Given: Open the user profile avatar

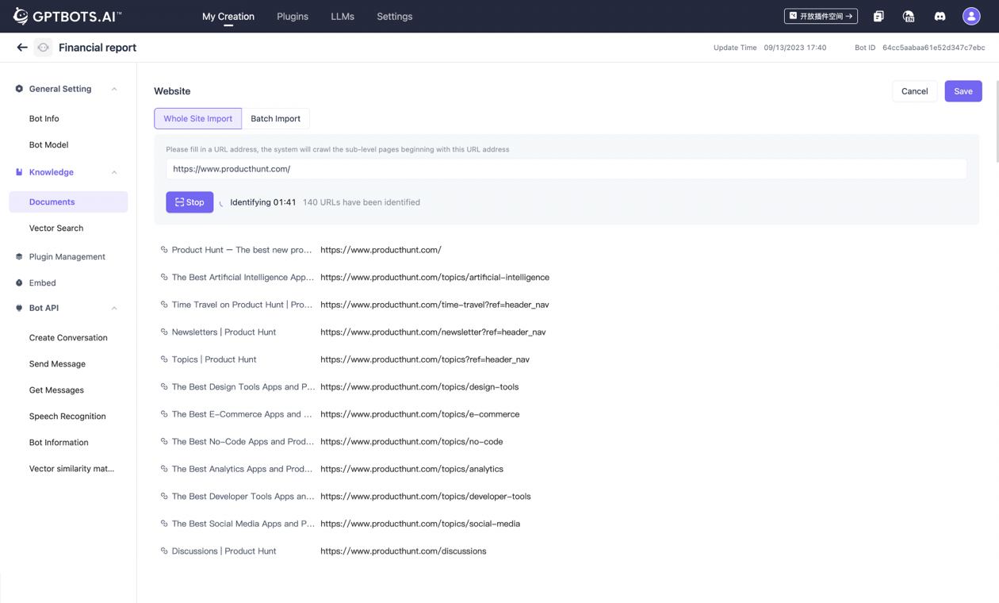Looking at the screenshot, I should click(971, 16).
